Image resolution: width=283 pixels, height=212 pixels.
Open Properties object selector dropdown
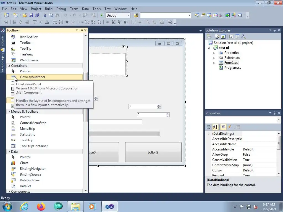pos(279,120)
